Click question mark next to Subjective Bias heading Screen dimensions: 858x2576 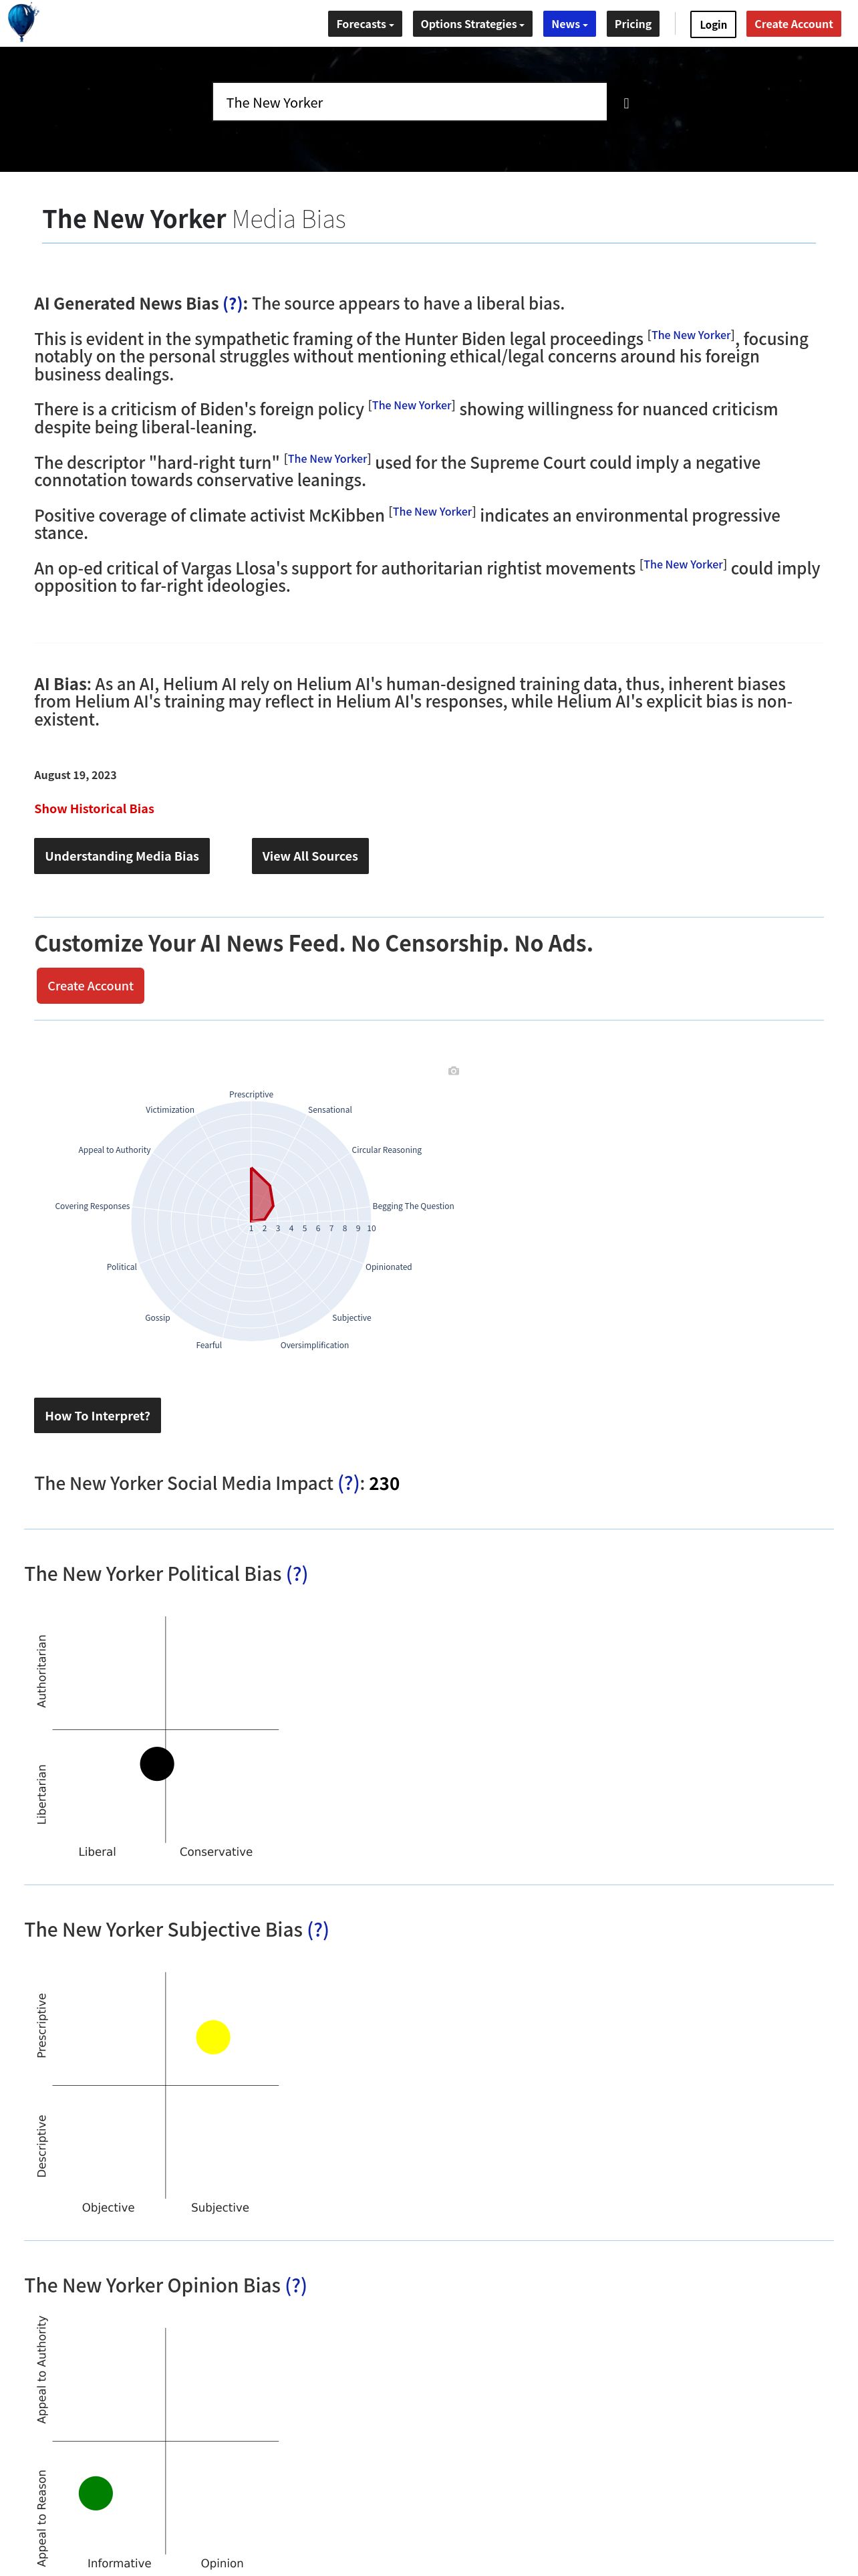pos(317,1930)
